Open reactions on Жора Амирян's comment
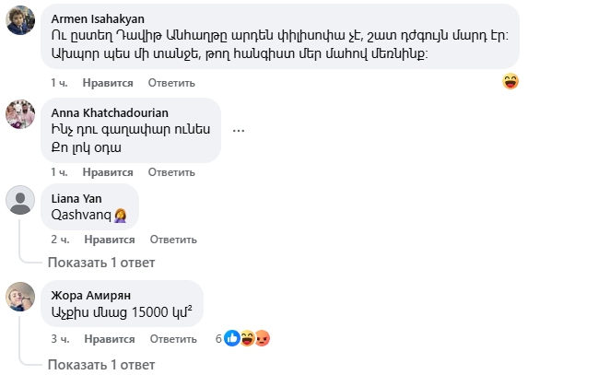610x375 pixels. [x=246, y=338]
